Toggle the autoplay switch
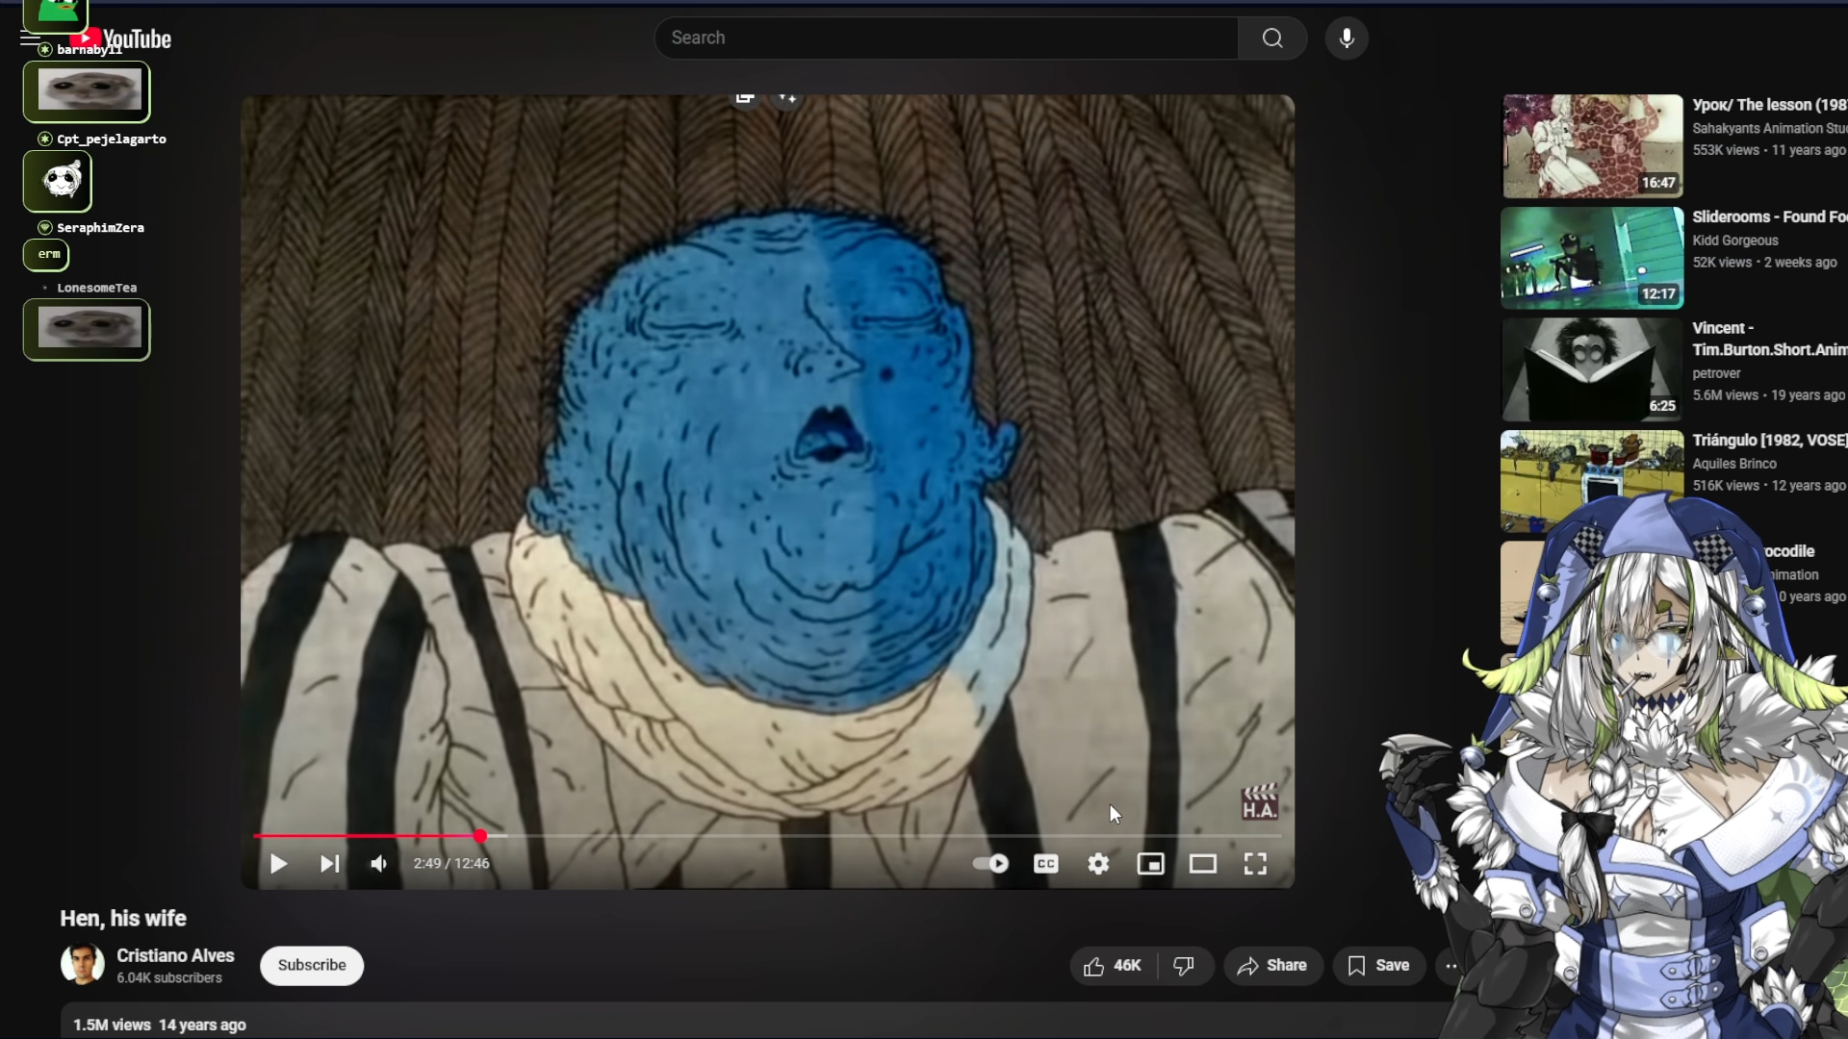 click(x=990, y=864)
